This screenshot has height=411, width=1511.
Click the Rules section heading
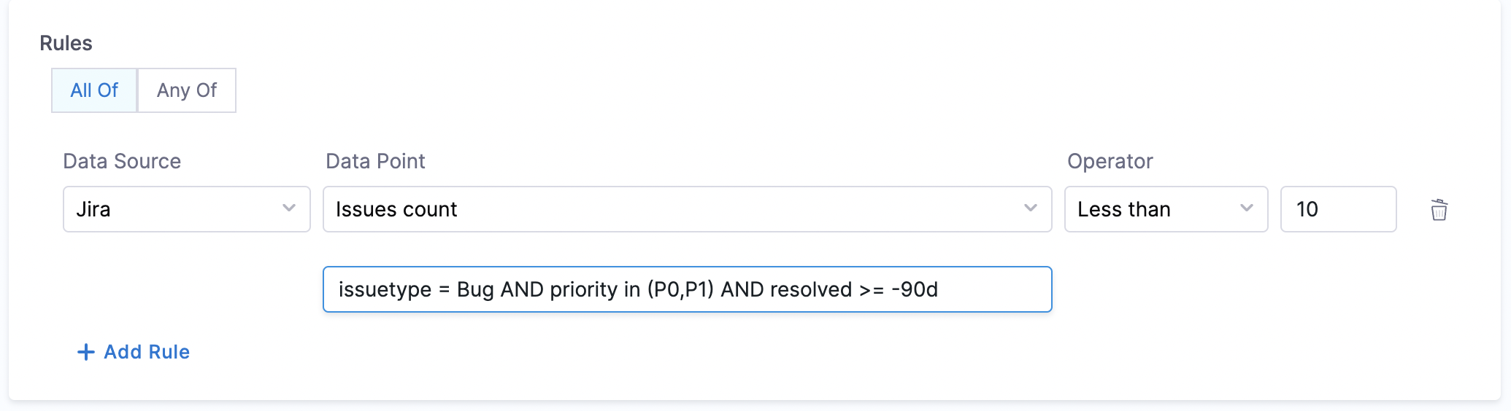pos(66,44)
